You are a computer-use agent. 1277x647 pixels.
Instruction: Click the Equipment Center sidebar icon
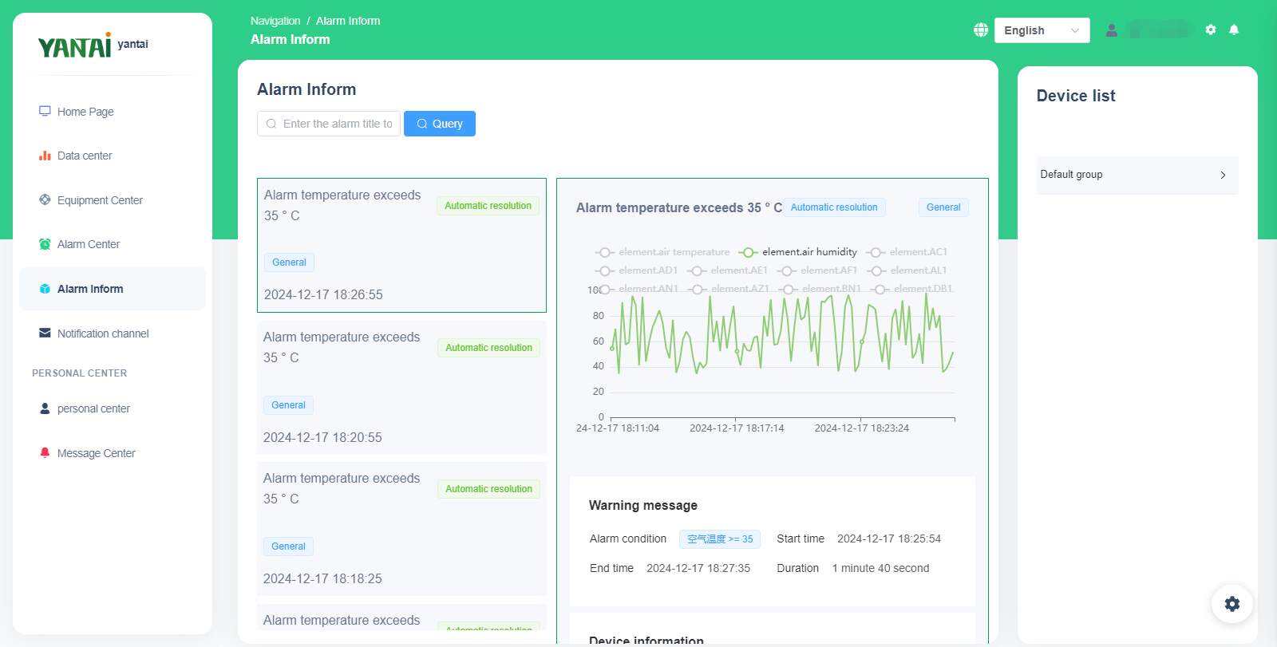(x=45, y=199)
